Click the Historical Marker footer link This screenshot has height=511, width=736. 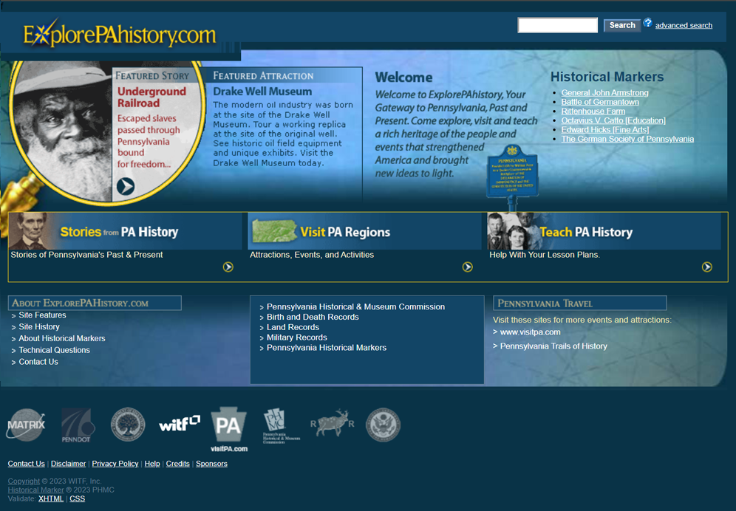(x=35, y=490)
